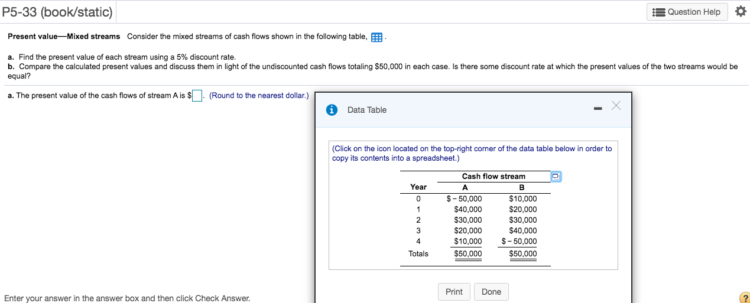Screen dimensions: 750x303
Task: Open the data table grid icon
Action: click(x=376, y=37)
